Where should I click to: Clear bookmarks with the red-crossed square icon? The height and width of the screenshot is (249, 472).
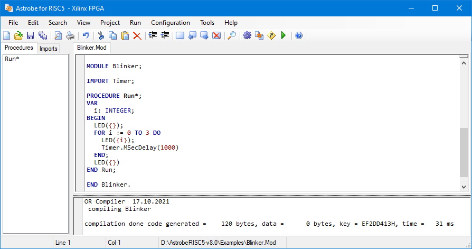(x=216, y=35)
